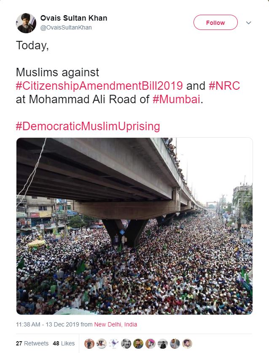This screenshot has height=353, width=269.
Task: Click the @OvaisSultanKhan handle
Action: 66,27
